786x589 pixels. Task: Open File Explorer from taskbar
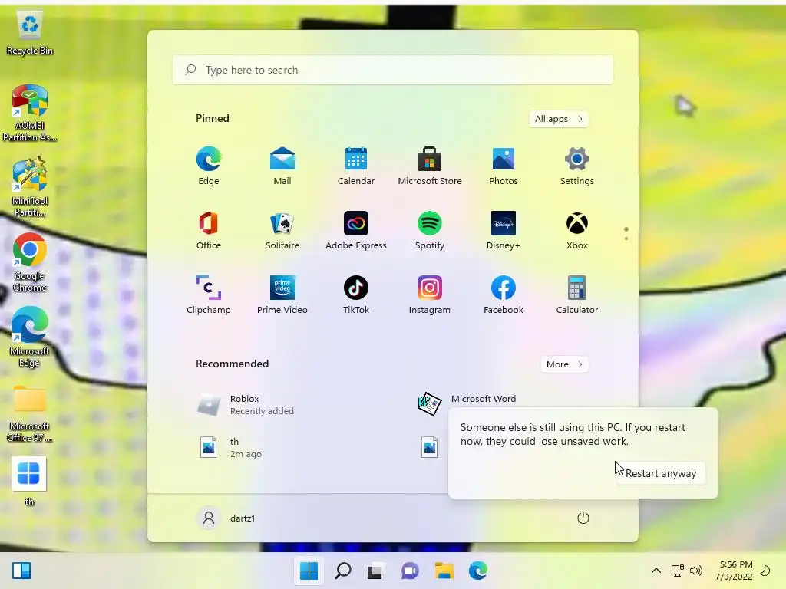(444, 571)
